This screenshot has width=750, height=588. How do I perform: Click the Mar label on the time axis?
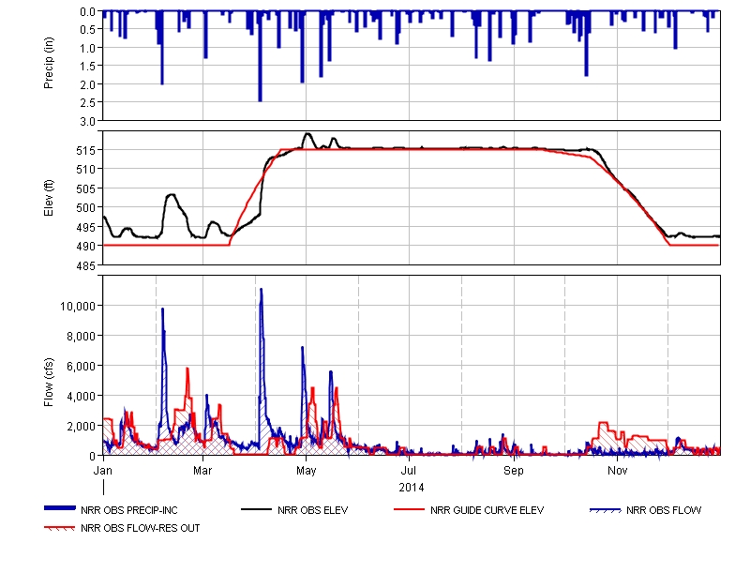(202, 470)
